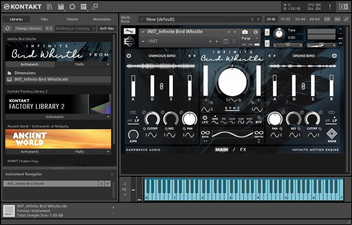Open the Kontakt settings gear
This screenshot has width=352, height=225.
coord(72,7)
